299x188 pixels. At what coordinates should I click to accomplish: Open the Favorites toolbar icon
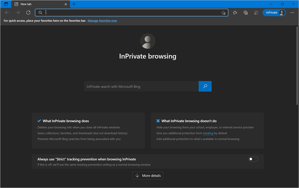point(235,12)
